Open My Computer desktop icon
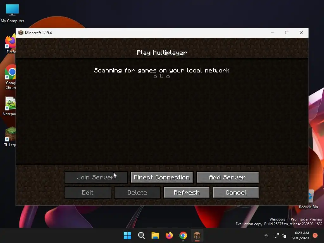This screenshot has width=324, height=243. [12, 13]
